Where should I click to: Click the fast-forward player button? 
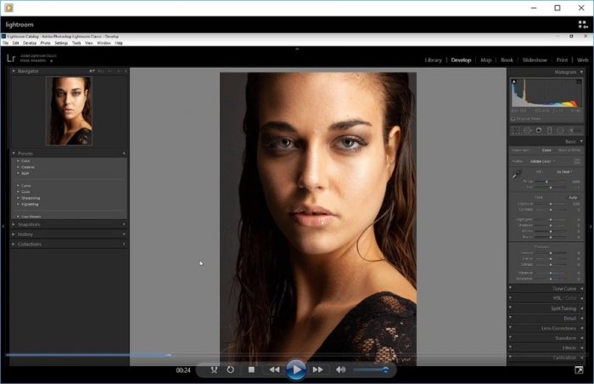coord(317,370)
